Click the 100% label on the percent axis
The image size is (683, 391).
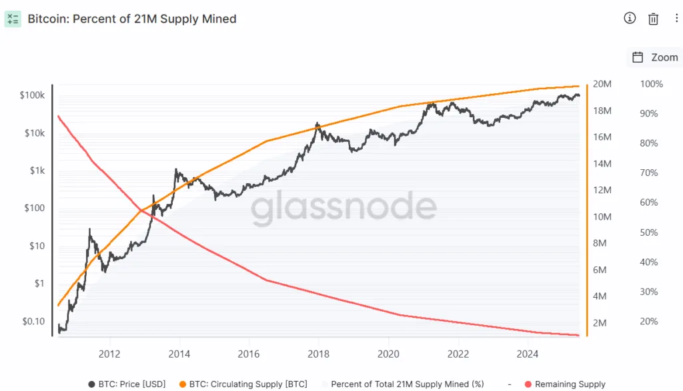pos(651,85)
